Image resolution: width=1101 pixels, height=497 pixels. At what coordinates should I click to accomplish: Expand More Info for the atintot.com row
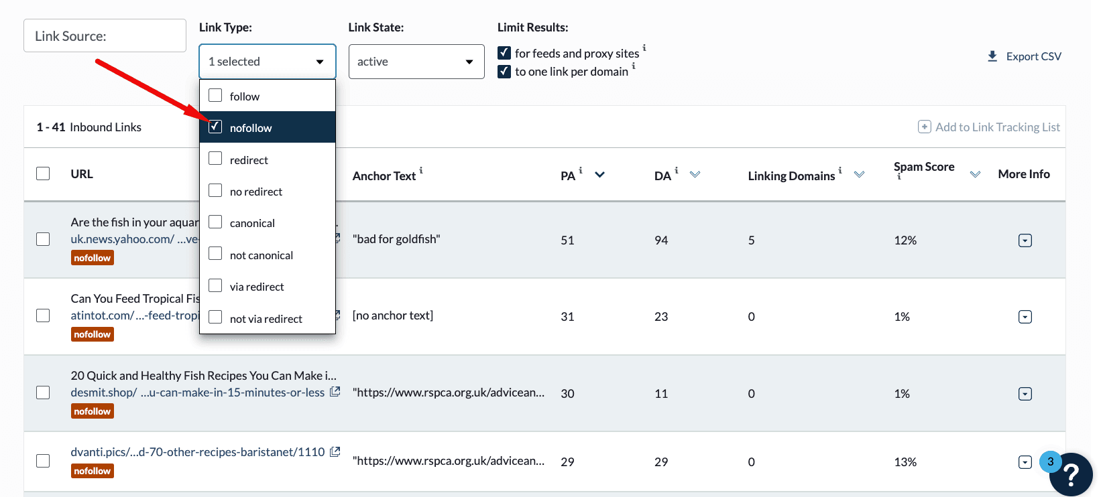click(1025, 317)
